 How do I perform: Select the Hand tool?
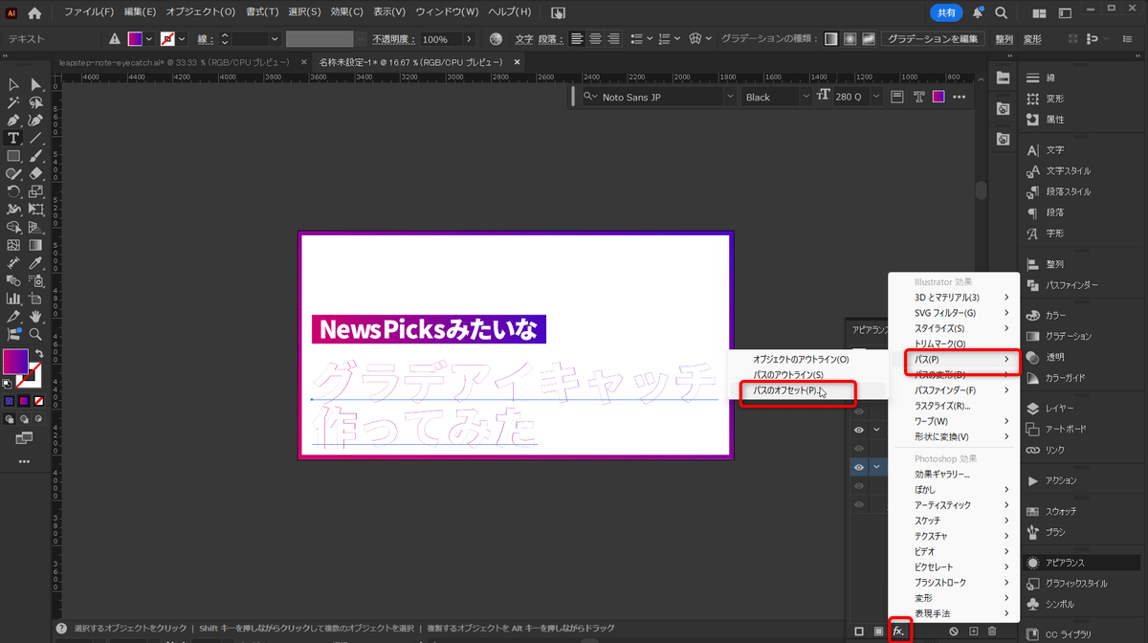pos(35,316)
